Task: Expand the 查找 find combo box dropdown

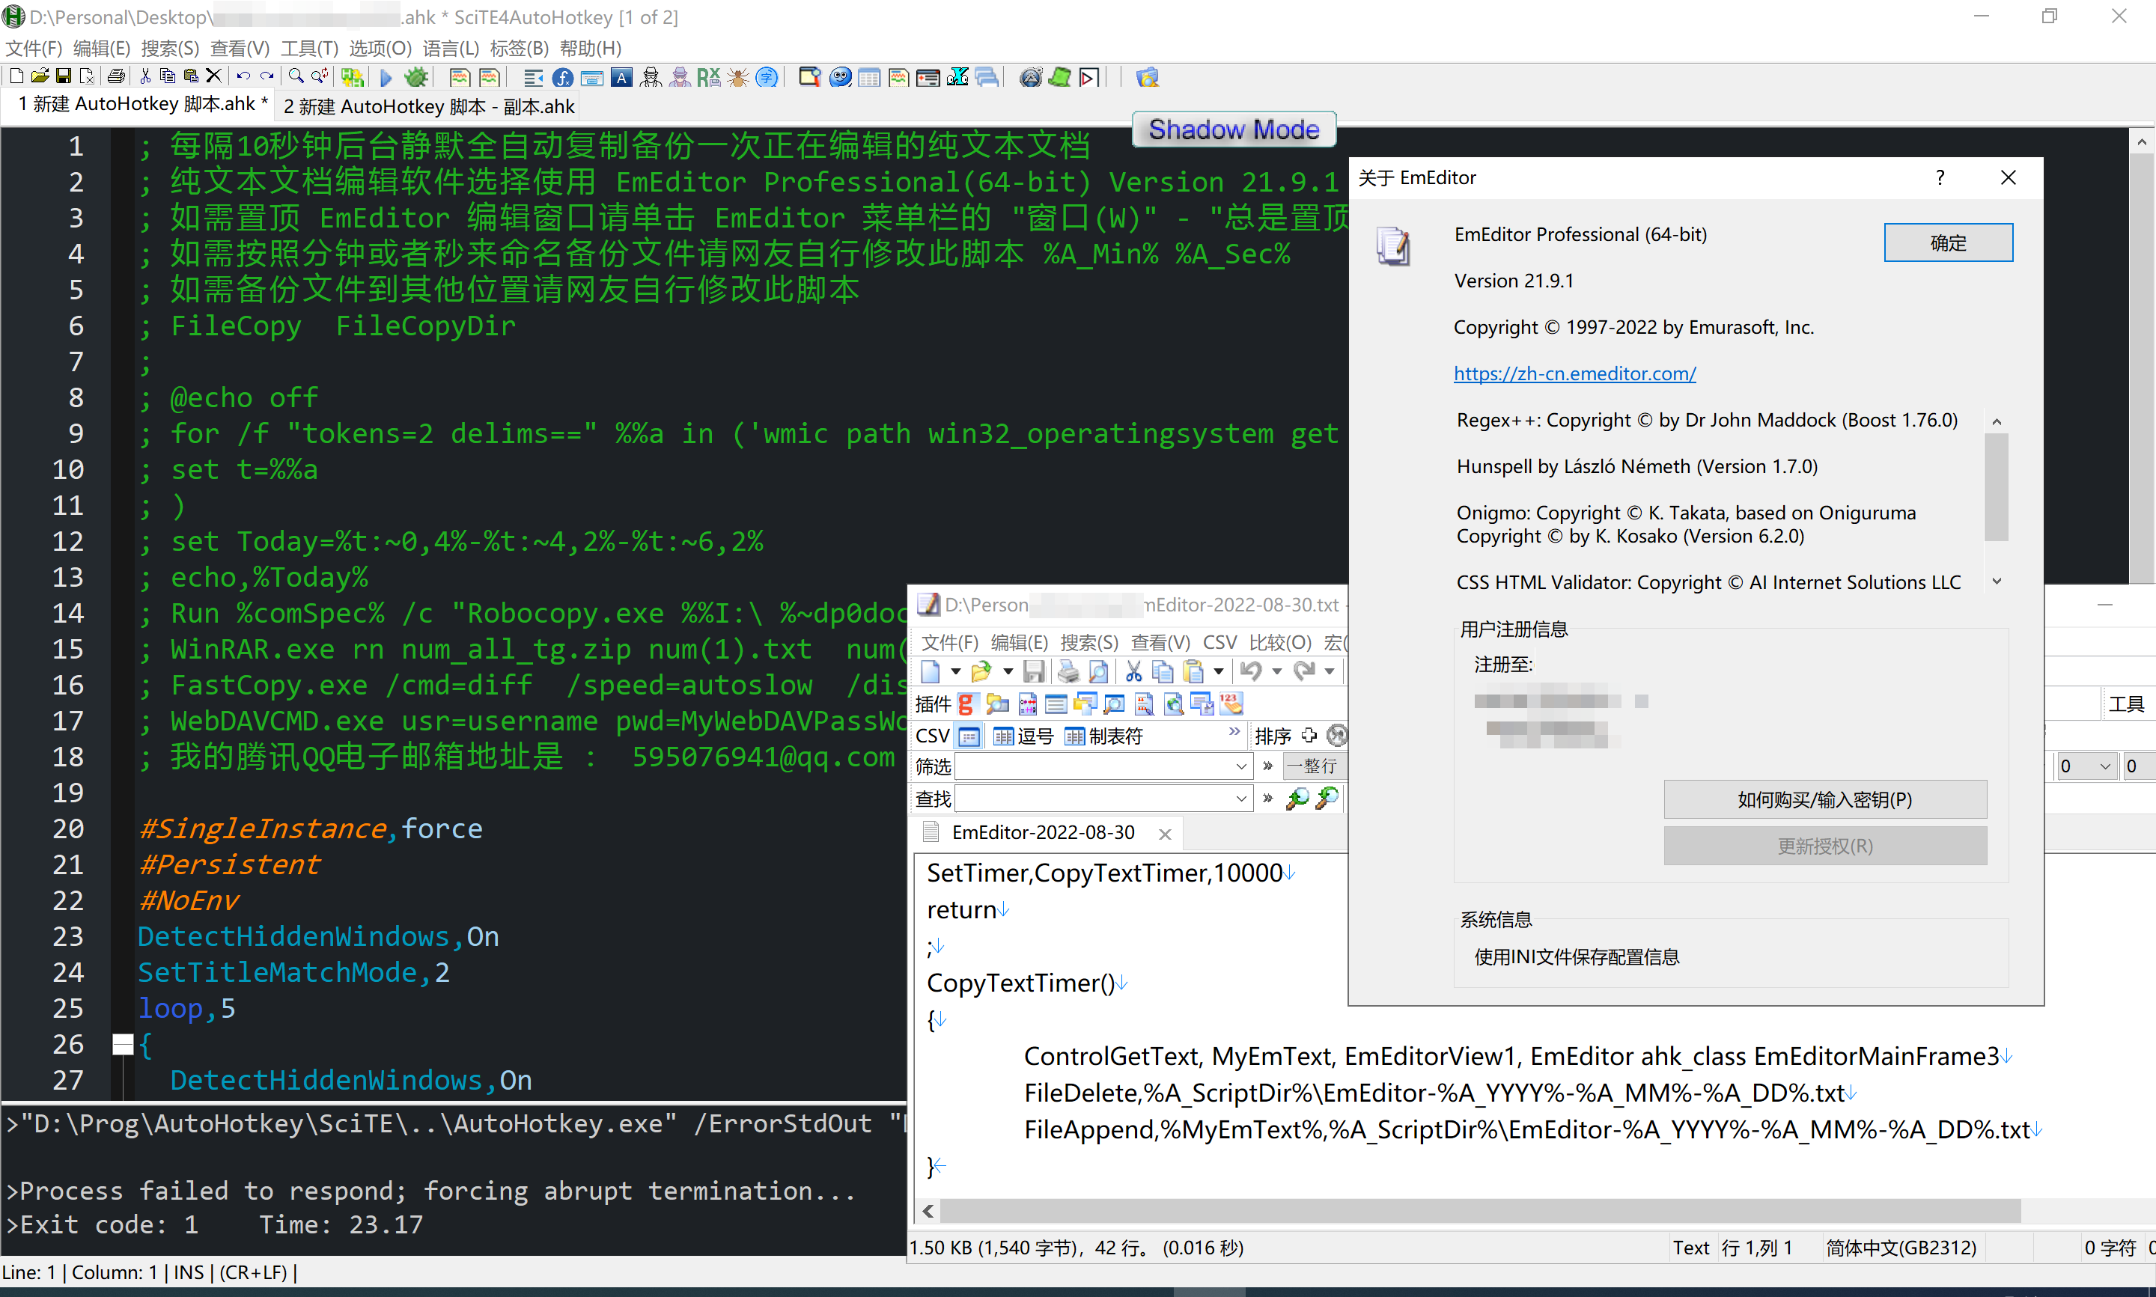Action: (x=1241, y=798)
